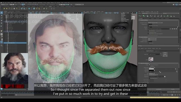Viewport: 181px width, 102px height.
Task: Click the Undo arrow on status line
Action: click(x=15, y=5)
